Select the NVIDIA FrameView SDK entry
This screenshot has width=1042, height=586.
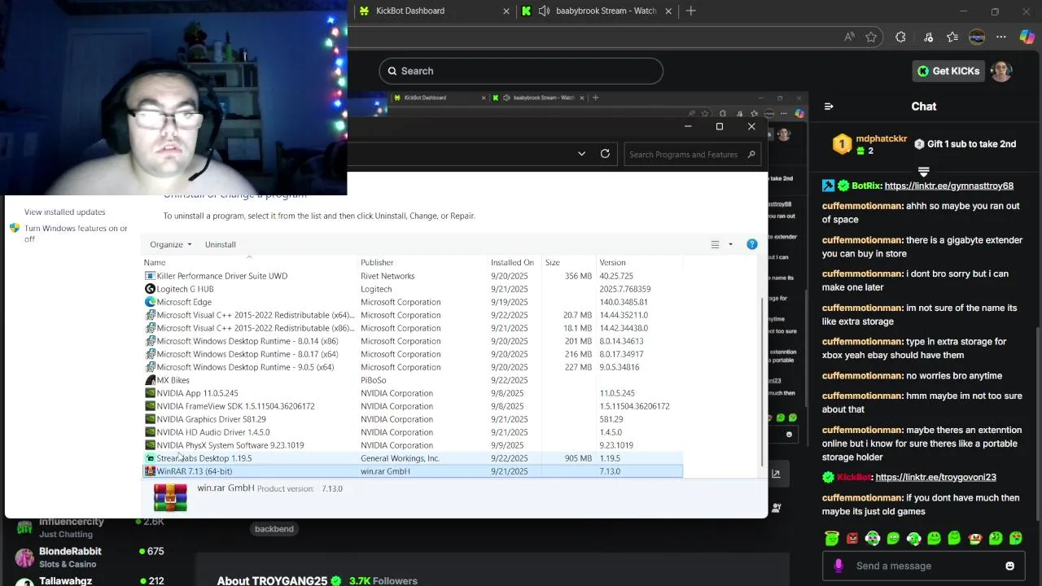click(413, 406)
